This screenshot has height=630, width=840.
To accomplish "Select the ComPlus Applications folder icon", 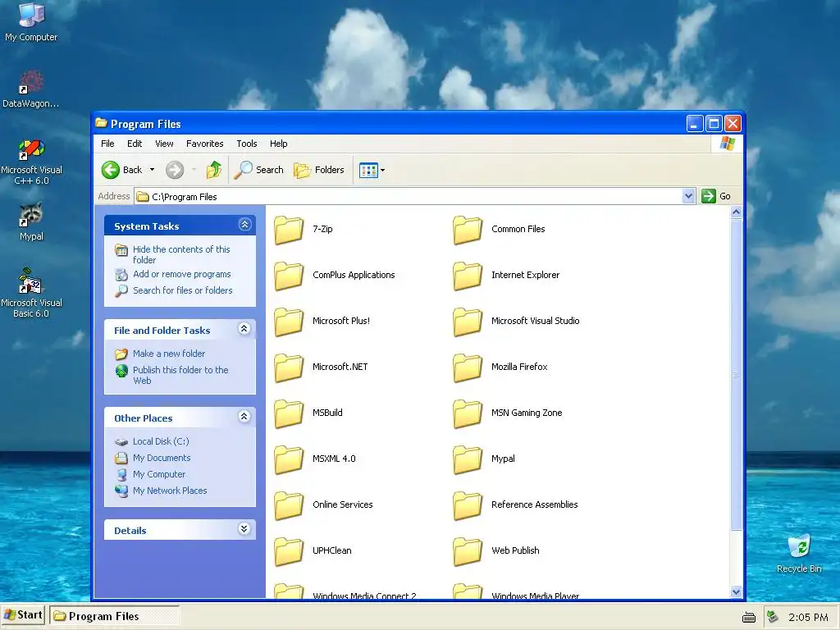I will pyautogui.click(x=289, y=276).
